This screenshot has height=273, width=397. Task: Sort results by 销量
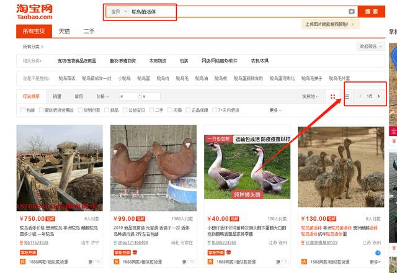[x=57, y=97]
